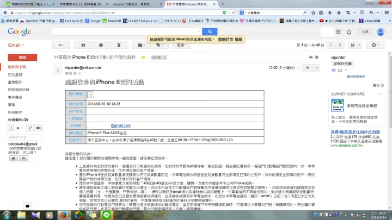
Task: Open email in new window icon
Action: pyautogui.click(x=316, y=58)
